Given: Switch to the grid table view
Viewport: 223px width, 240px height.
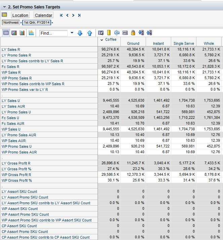Looking at the screenshot, I should coord(6,33).
